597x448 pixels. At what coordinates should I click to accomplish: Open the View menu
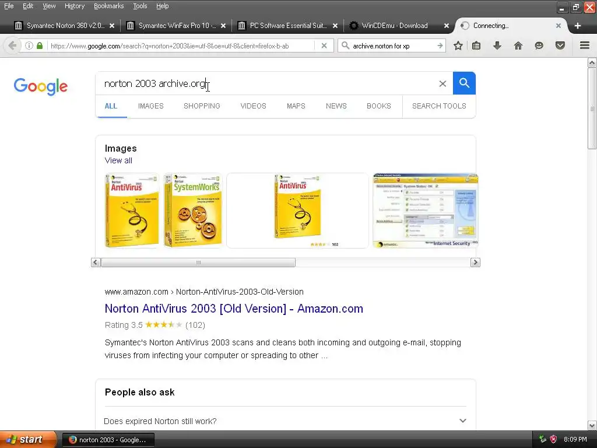[x=49, y=6]
